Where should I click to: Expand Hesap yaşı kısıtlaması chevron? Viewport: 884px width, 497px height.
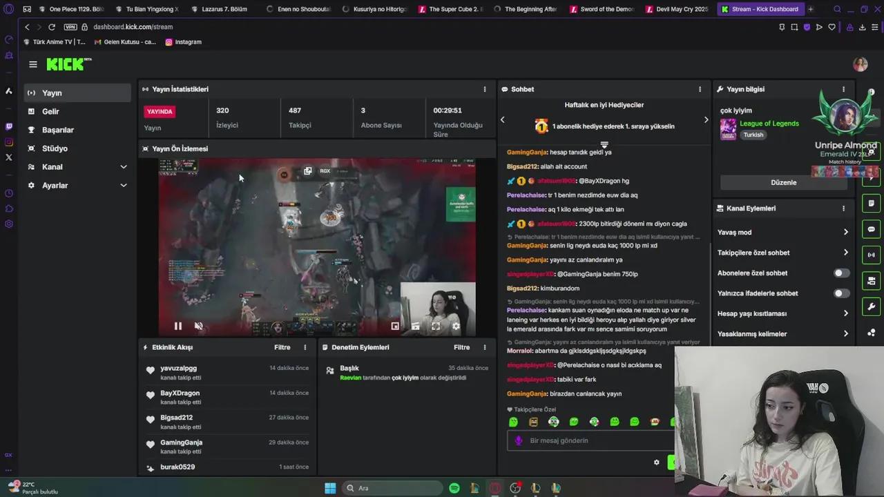coord(845,313)
